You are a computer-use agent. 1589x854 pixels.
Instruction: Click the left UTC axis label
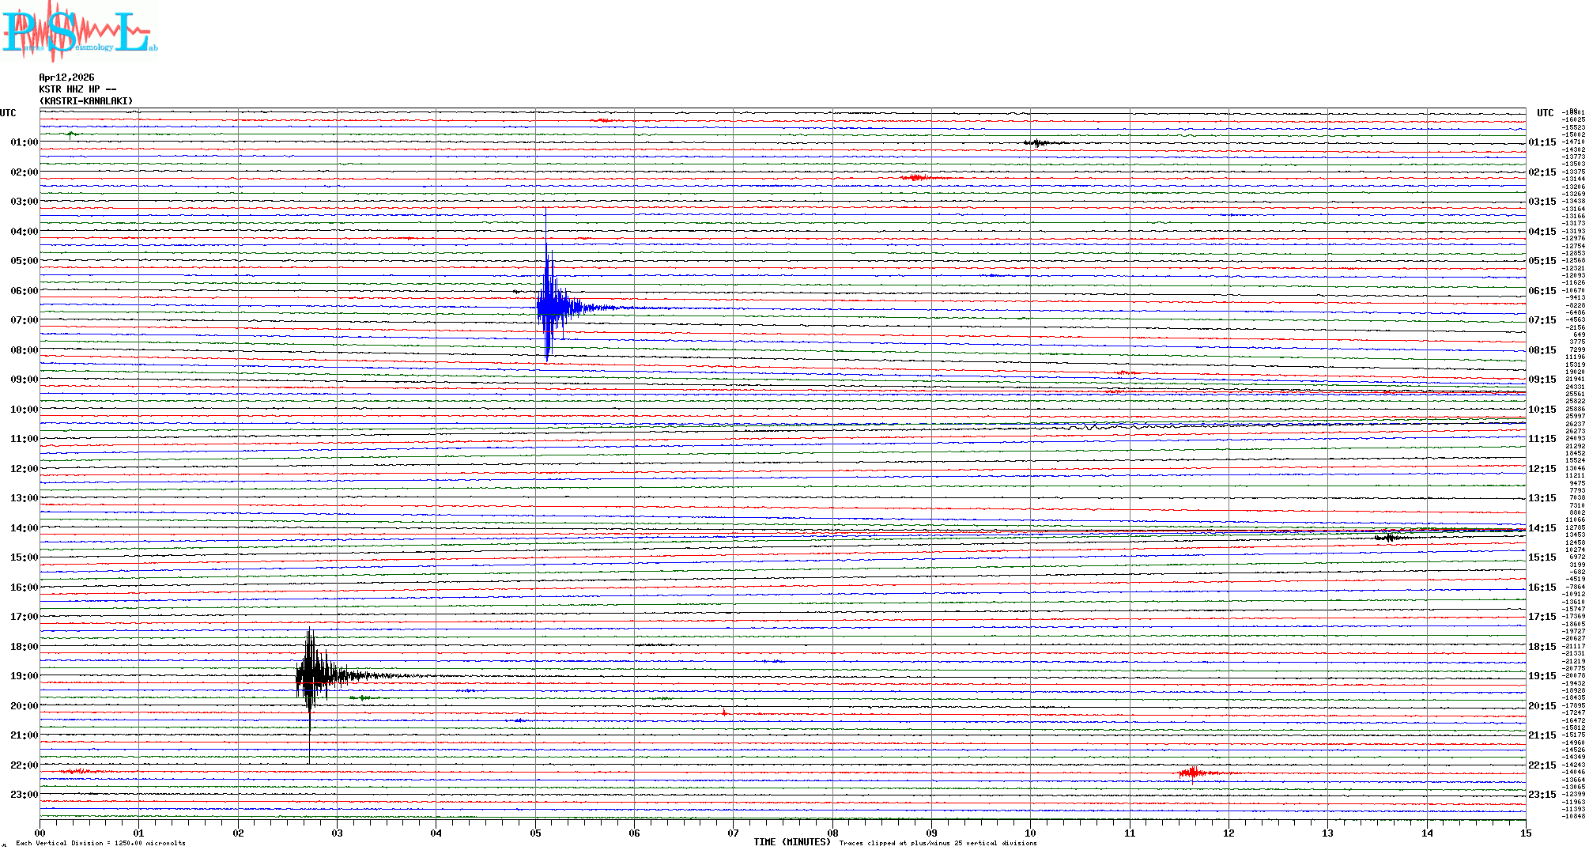click(8, 113)
